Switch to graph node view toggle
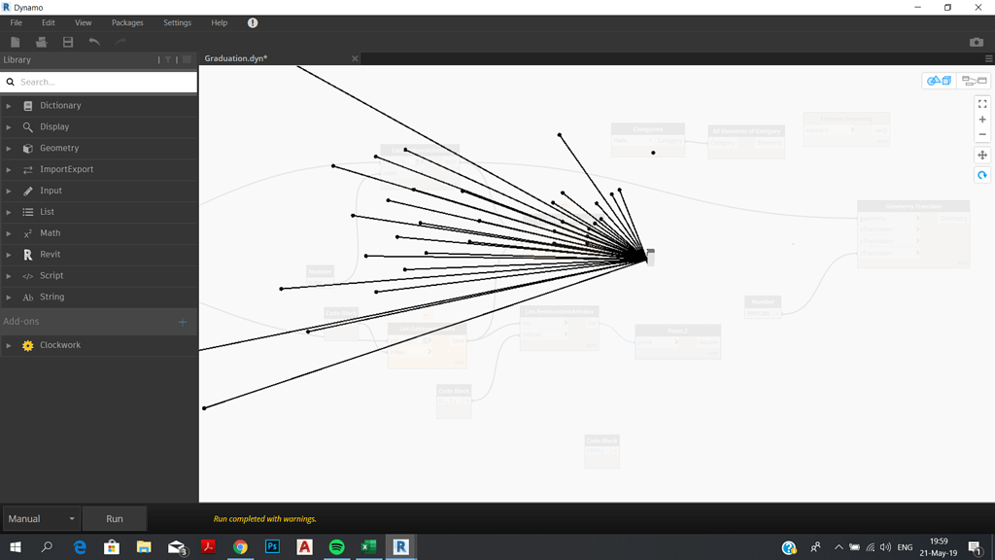The height and width of the screenshot is (560, 995). (975, 81)
